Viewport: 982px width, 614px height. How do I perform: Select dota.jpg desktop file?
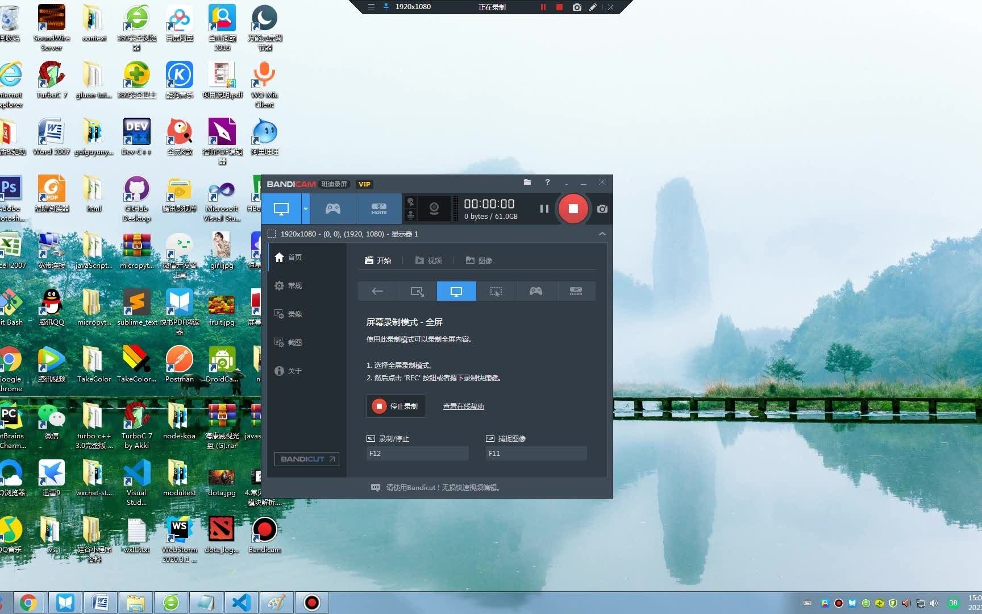click(222, 483)
